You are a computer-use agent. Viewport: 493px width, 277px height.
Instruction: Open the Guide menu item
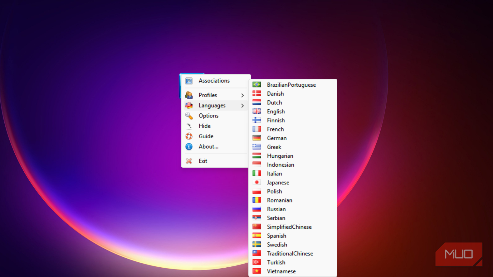216,136
